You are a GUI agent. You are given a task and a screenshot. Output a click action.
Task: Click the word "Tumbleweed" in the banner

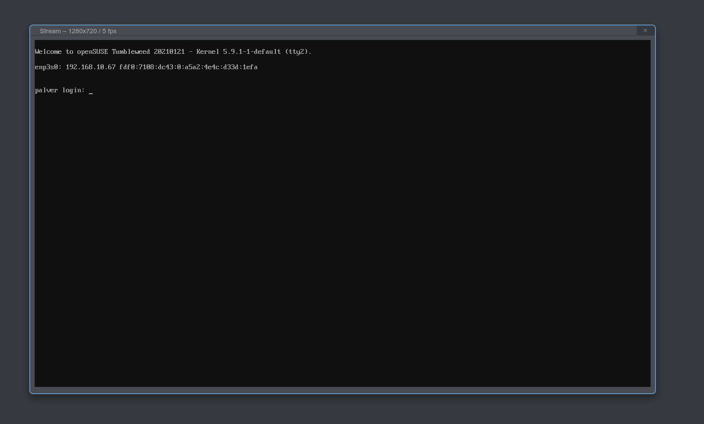(131, 52)
